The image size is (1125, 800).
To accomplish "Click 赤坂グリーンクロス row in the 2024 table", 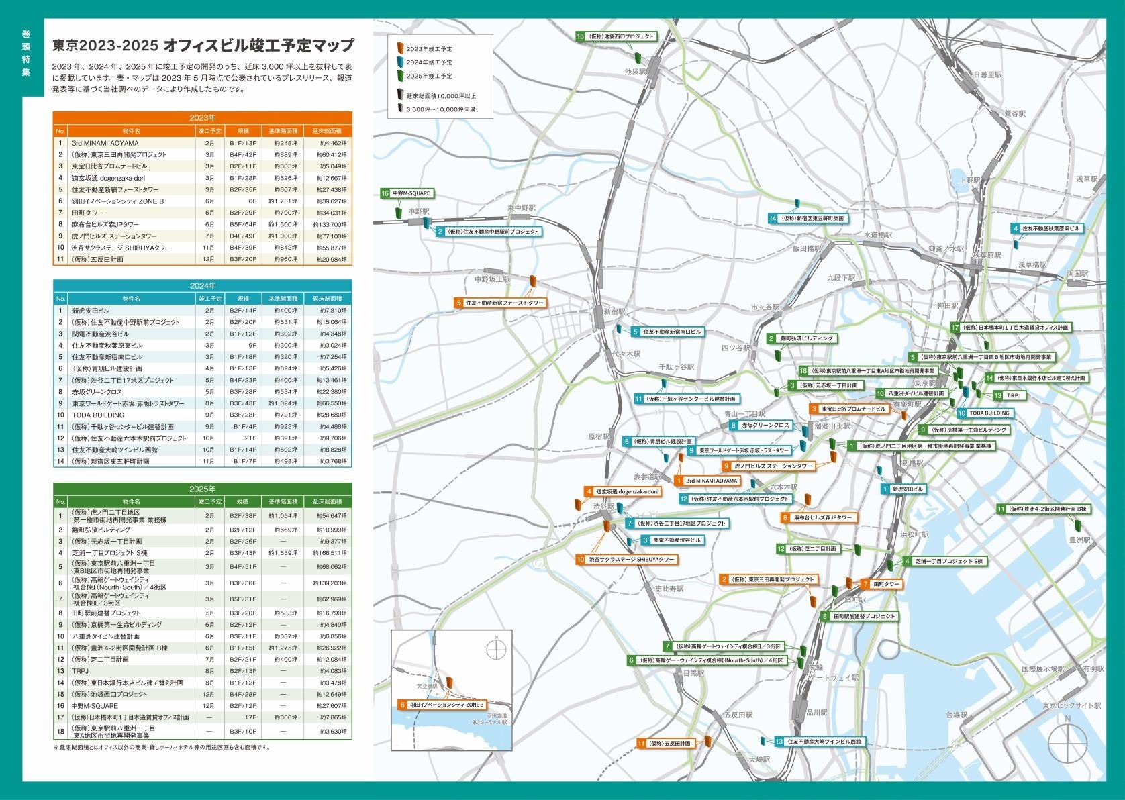I will [x=202, y=392].
